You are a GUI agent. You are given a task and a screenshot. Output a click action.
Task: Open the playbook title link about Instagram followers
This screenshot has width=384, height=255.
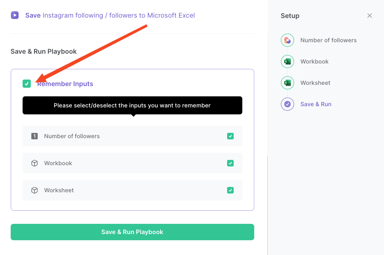[x=110, y=16]
